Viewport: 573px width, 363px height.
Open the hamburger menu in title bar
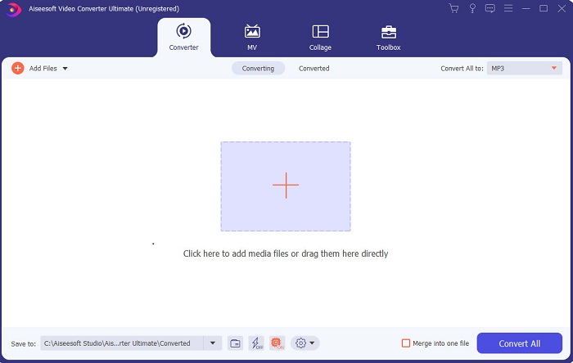coord(508,8)
